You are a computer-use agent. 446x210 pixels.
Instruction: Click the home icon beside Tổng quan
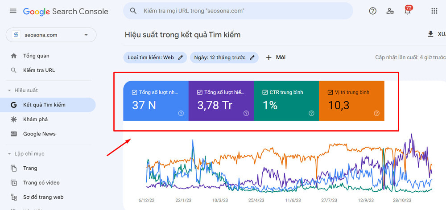pos(14,56)
